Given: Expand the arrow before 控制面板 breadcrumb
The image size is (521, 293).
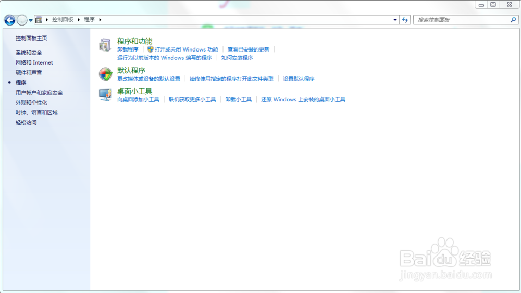Looking at the screenshot, I should pyautogui.click(x=47, y=20).
